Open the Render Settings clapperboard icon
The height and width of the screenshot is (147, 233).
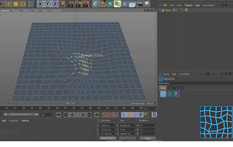86,4
